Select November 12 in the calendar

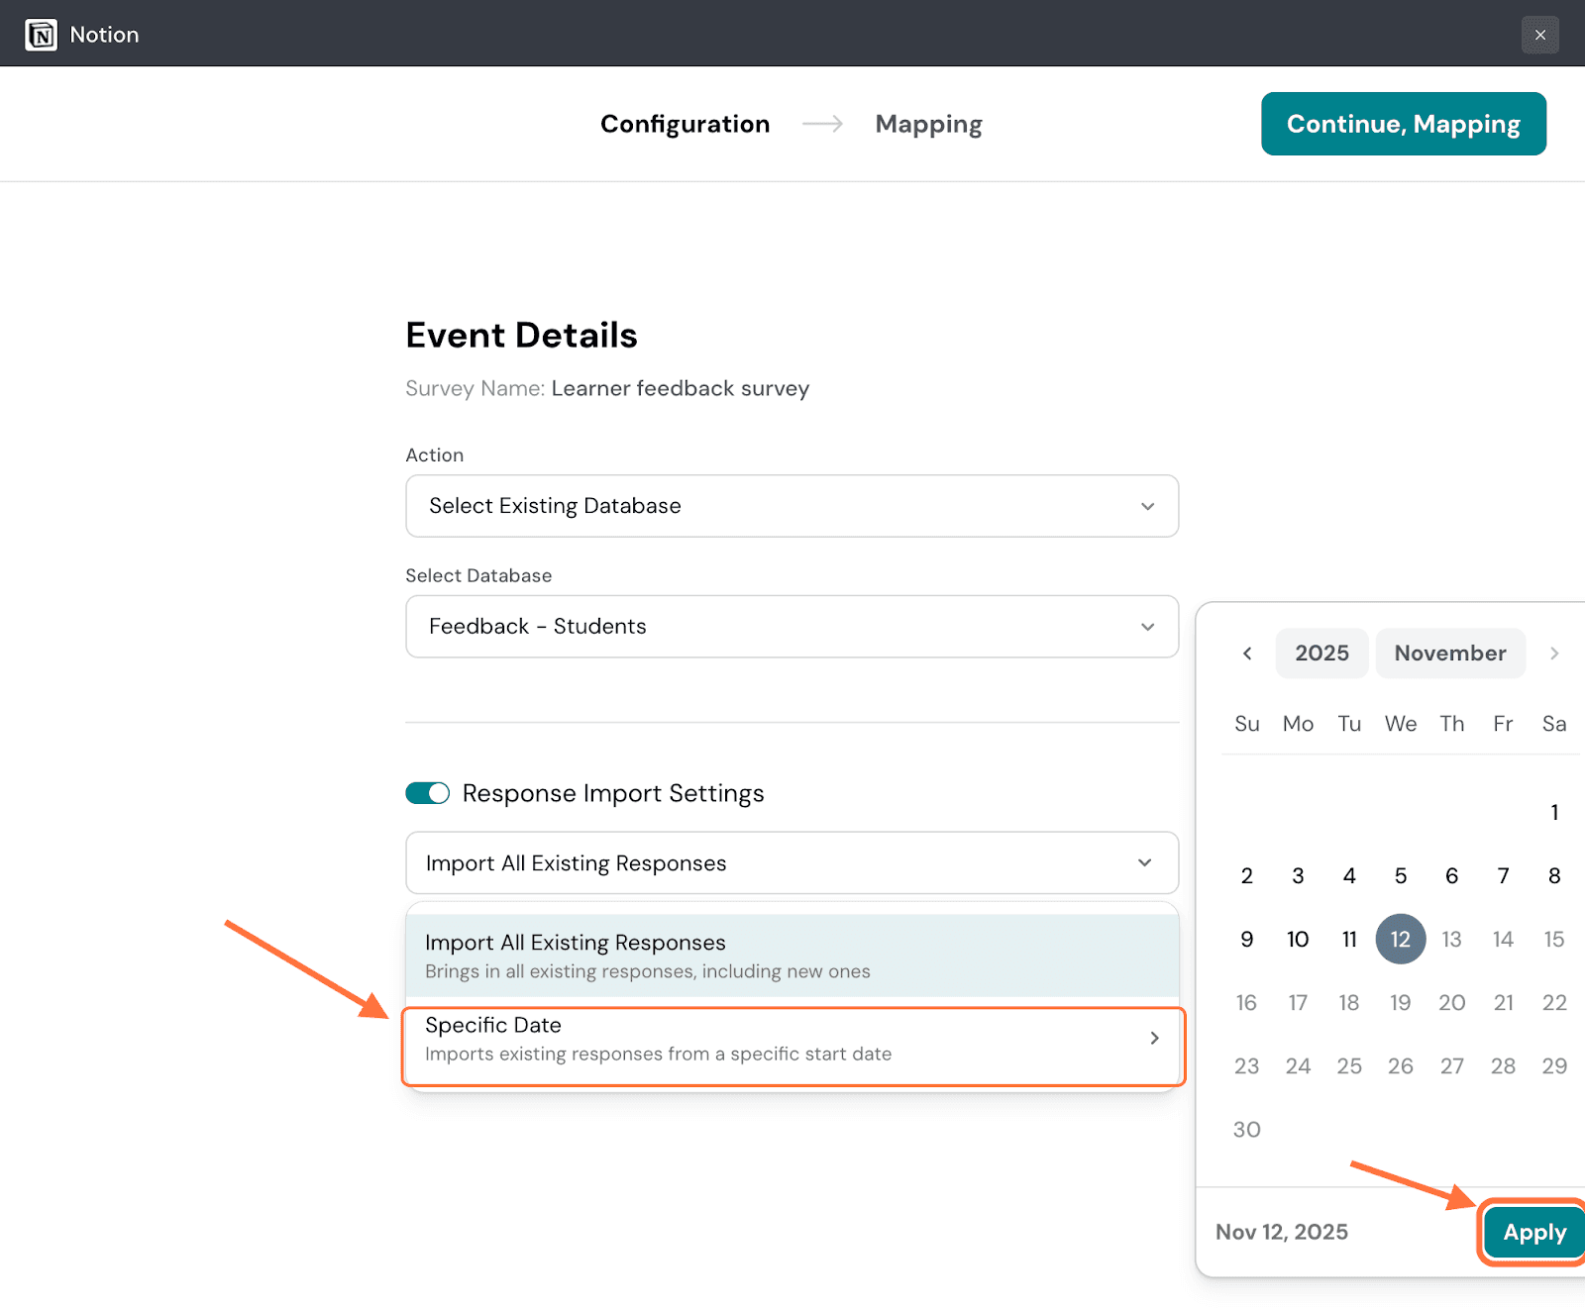1400,940
